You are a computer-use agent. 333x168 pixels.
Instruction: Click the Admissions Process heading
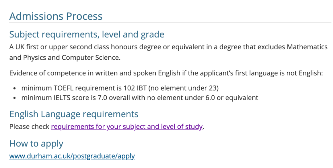click(x=56, y=16)
